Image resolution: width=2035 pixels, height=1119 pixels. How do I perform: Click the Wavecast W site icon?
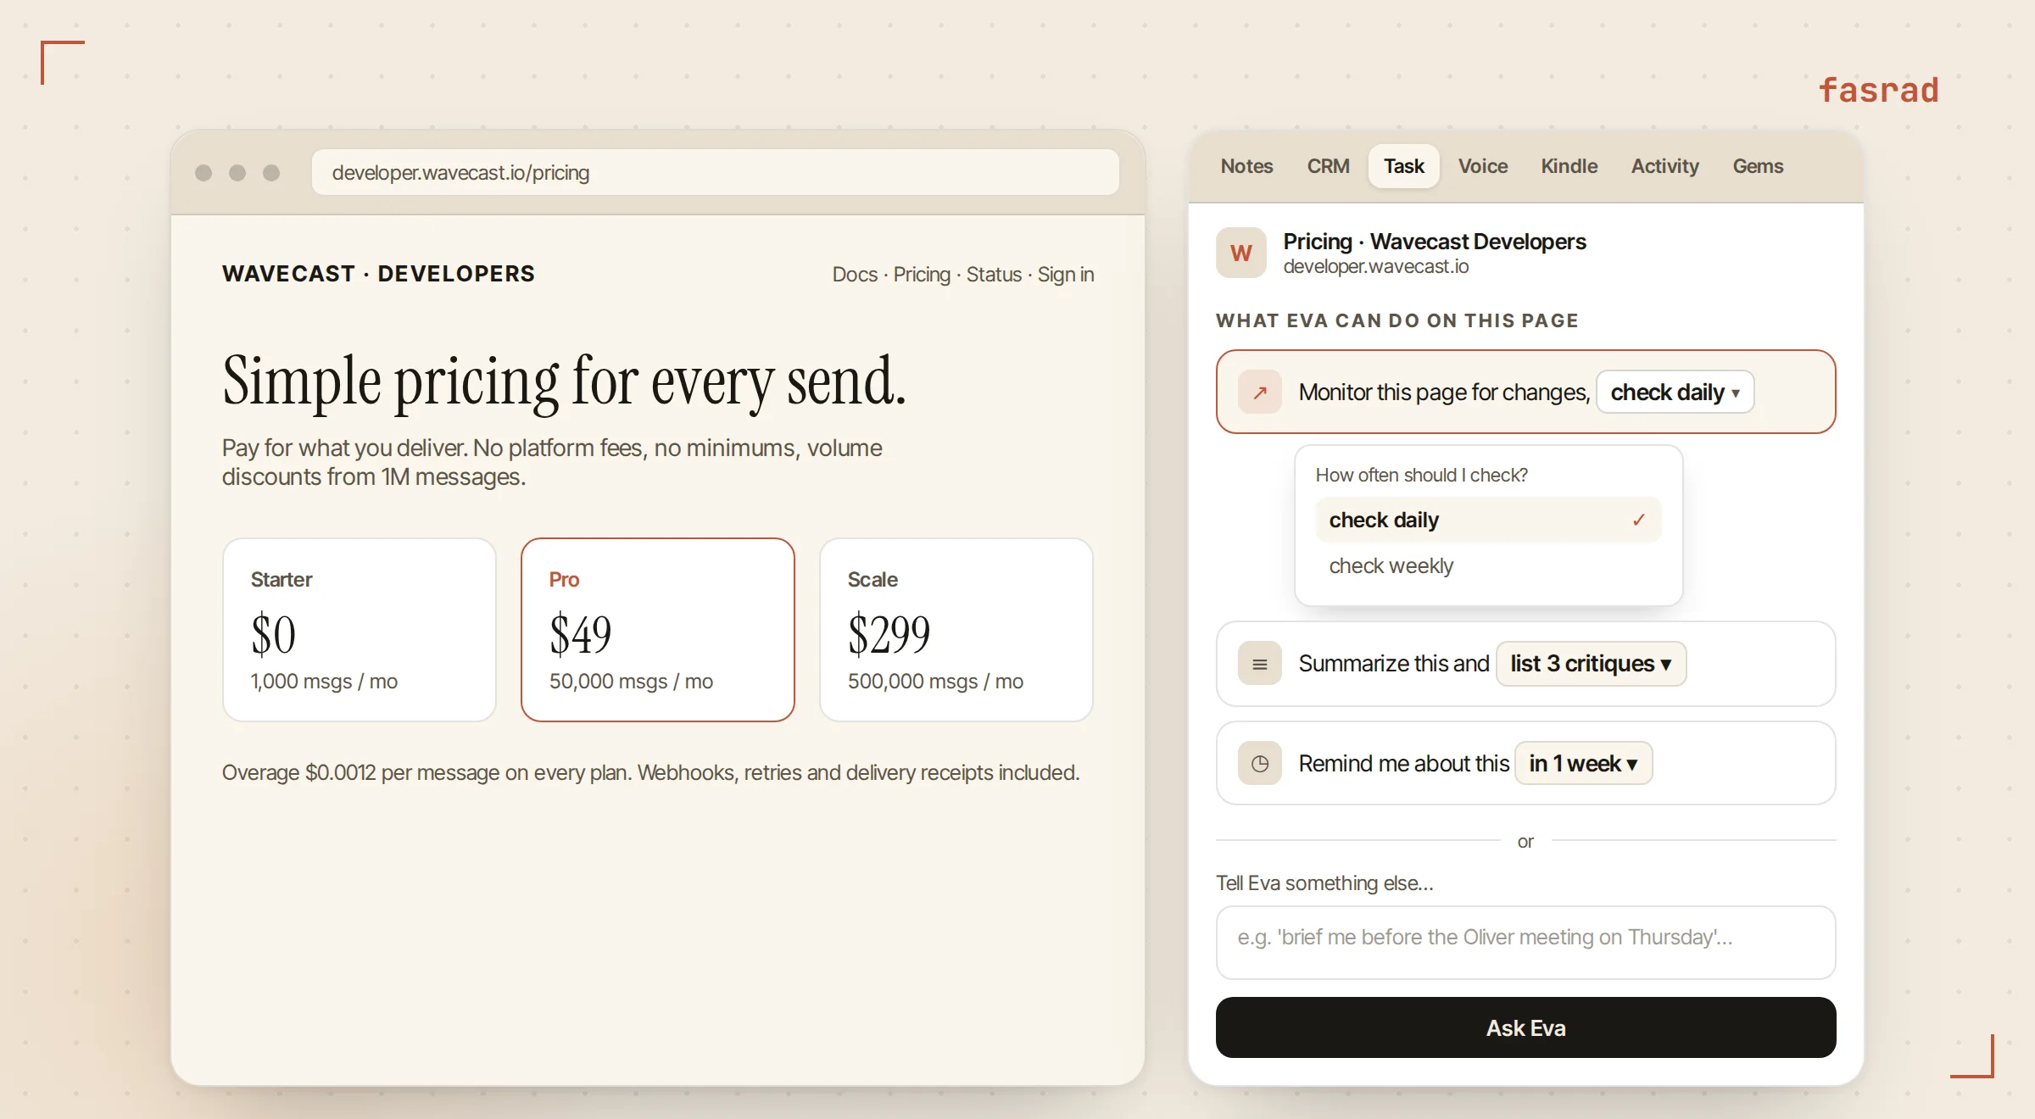coord(1241,253)
